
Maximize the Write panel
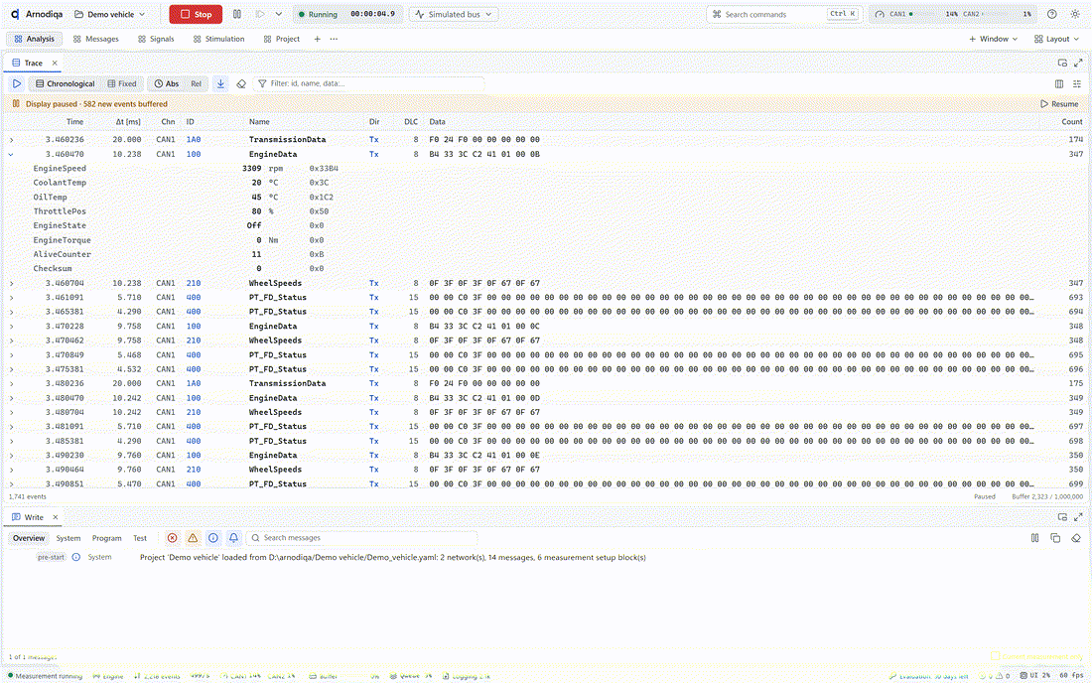click(x=1078, y=517)
